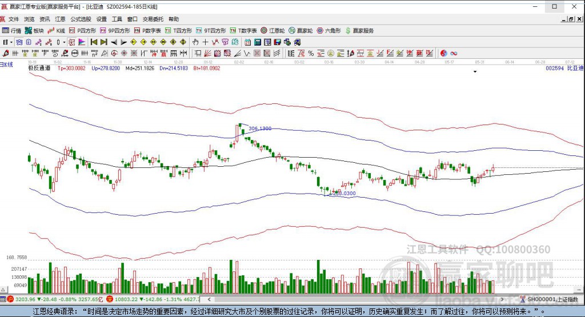Open the 交易委托 menu

coord(153,19)
